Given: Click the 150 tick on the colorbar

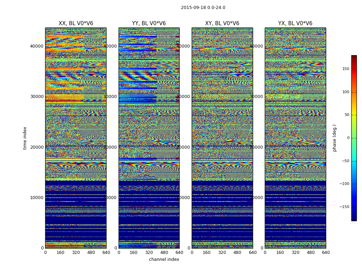Looking at the screenshot, I should click(346, 69).
